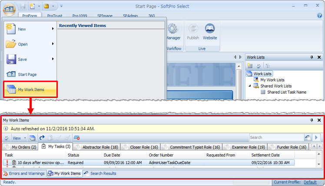The height and width of the screenshot is (186, 325).
Task: Expand the Open submenu arrow
Action: point(53,44)
